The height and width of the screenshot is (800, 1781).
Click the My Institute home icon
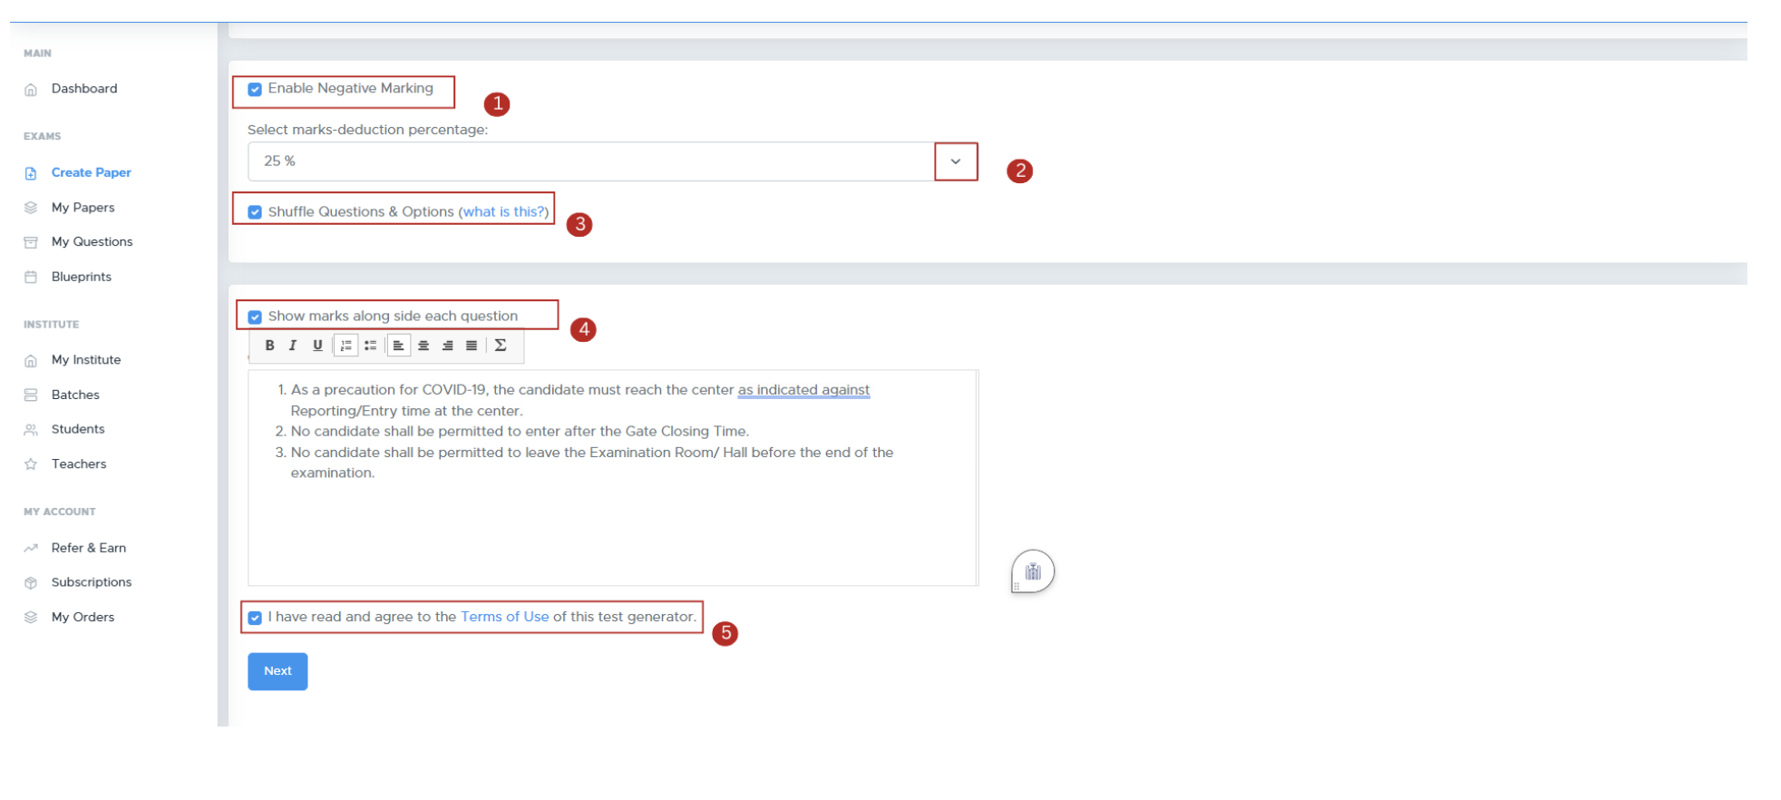pyautogui.click(x=31, y=361)
